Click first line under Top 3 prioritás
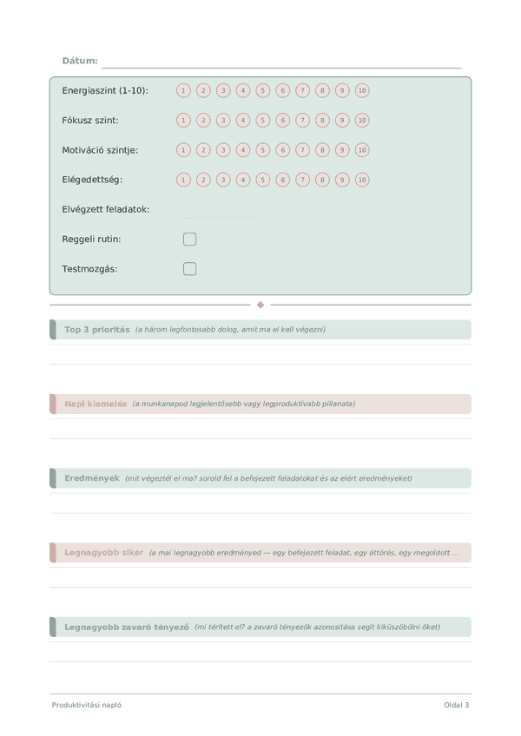The image size is (521, 736). (260, 354)
